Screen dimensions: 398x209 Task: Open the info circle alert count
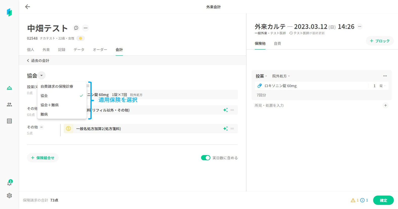point(364,200)
